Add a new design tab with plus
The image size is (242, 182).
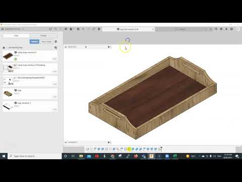pyautogui.click(x=211, y=29)
